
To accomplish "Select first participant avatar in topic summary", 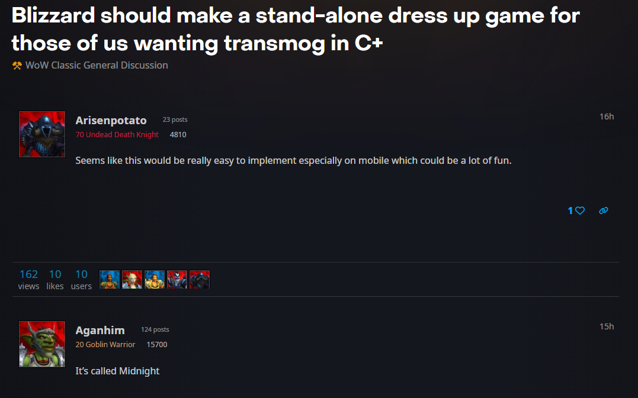I will coord(110,279).
